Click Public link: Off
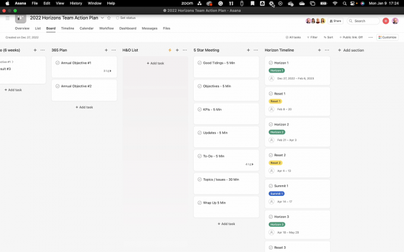This screenshot has width=404, height=252. 351,37
